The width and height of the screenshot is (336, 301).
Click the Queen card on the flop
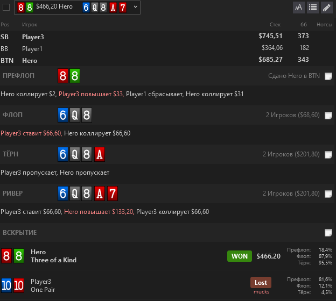tap(74, 115)
